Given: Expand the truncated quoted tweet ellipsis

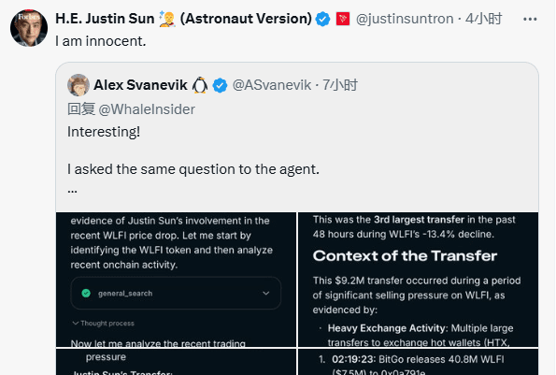Looking at the screenshot, I should click(72, 191).
